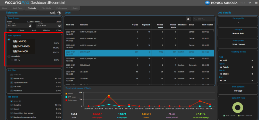Toggle Job status Select All checkbox
The height and width of the screenshot is (120, 259).
pyautogui.click(x=11, y=101)
